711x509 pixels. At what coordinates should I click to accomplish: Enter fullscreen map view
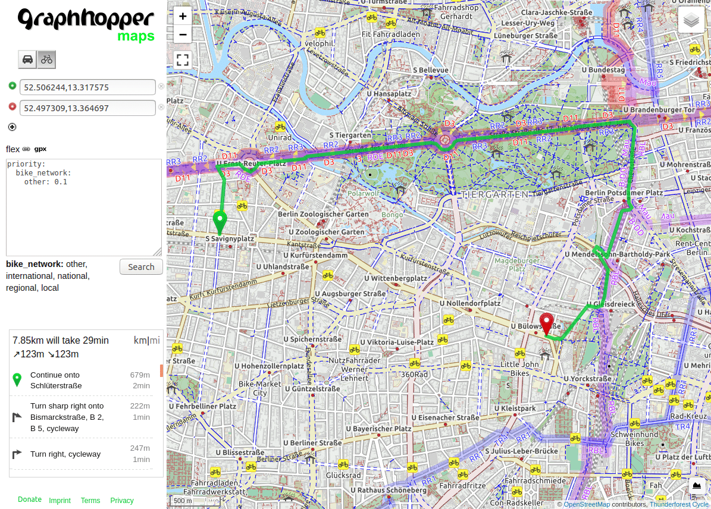coord(183,59)
